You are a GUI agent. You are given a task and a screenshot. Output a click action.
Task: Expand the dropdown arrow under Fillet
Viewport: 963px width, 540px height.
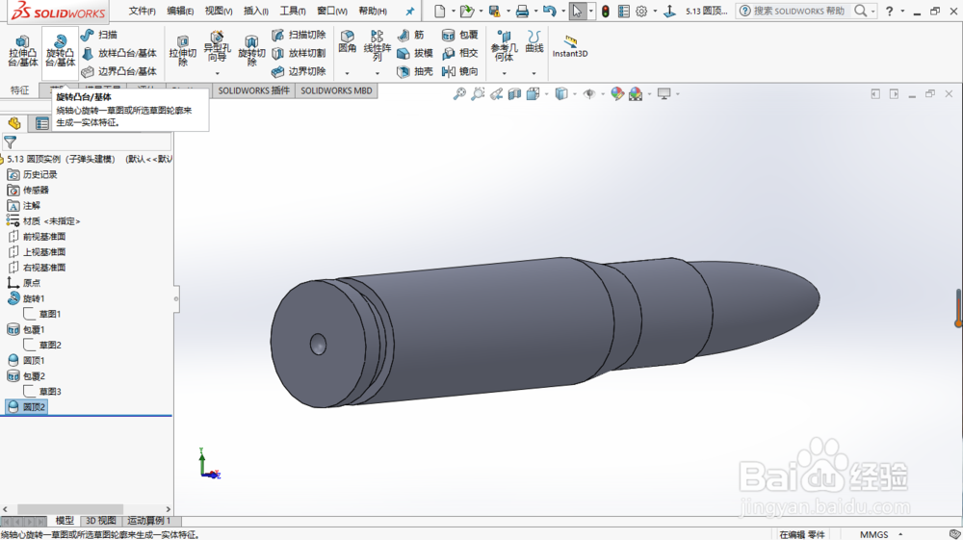tap(347, 73)
